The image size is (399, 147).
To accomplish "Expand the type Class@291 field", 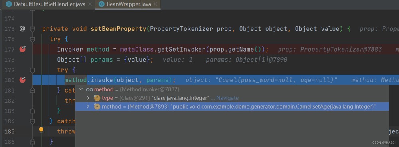I will (88, 98).
